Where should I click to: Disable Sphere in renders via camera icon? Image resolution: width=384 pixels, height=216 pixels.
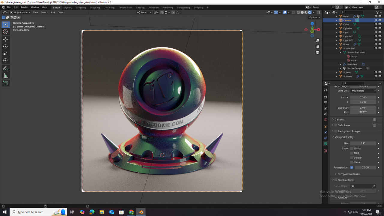380,72
